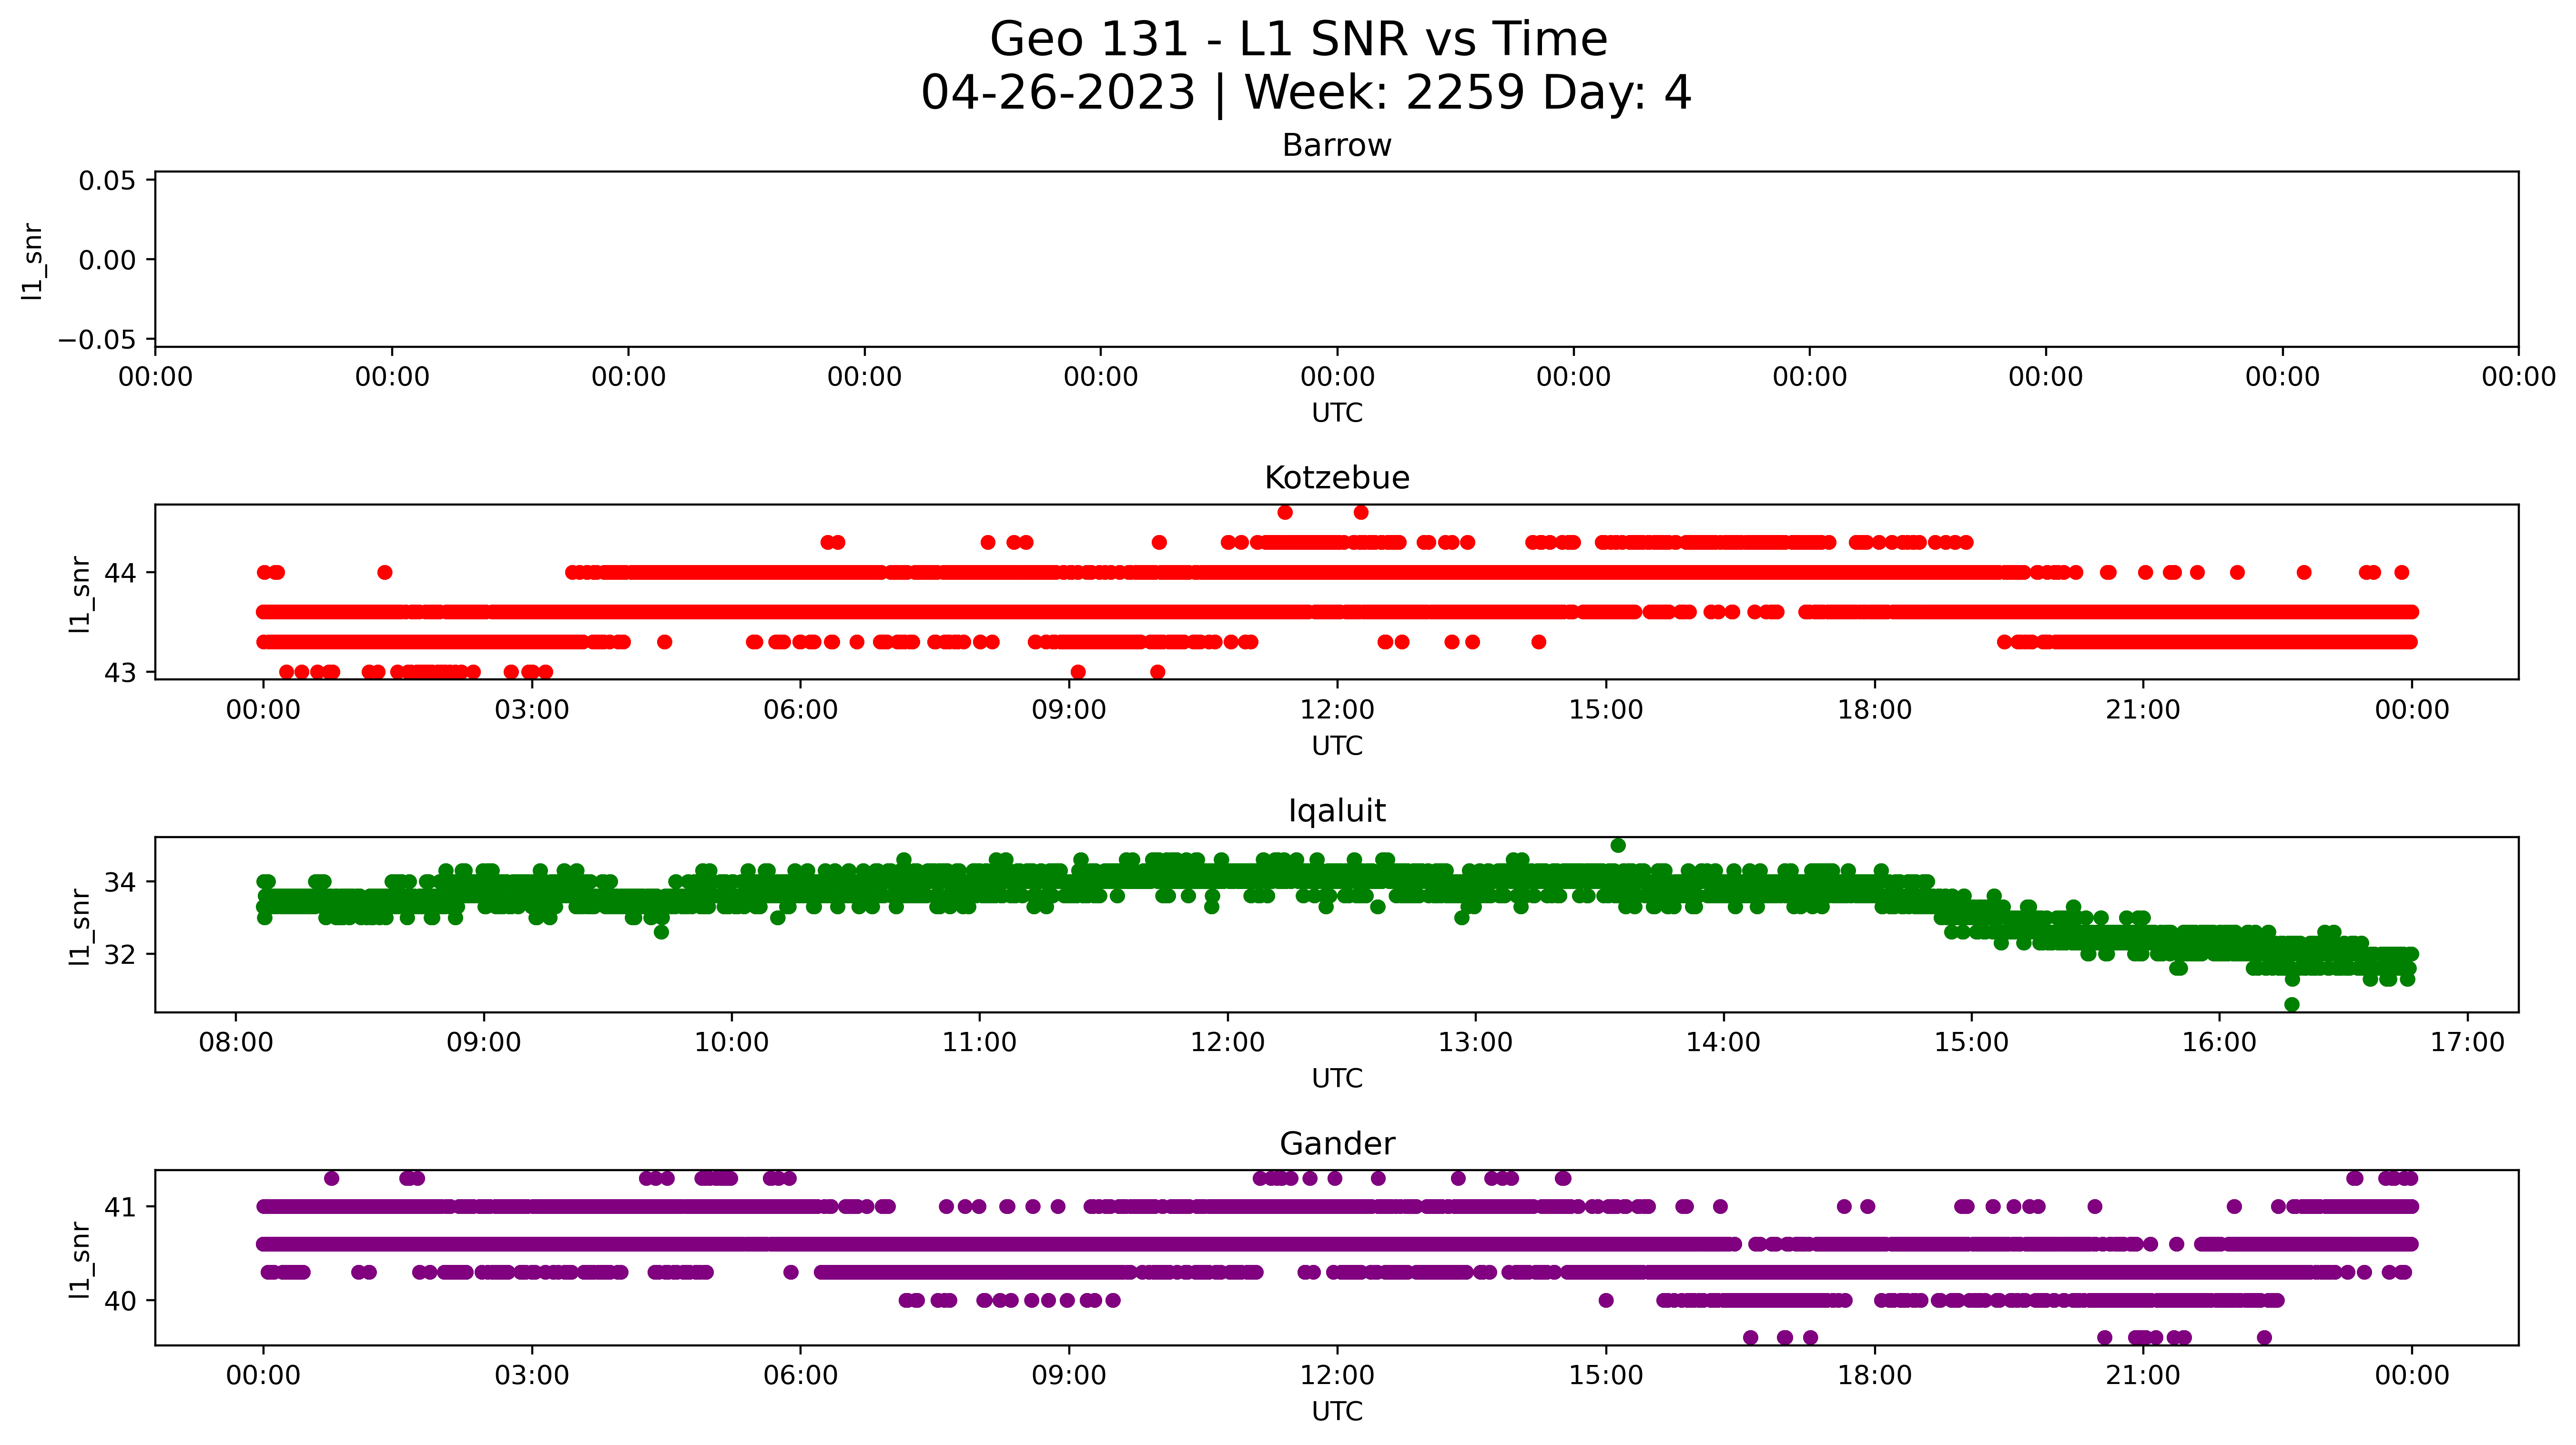Image resolution: width=2576 pixels, height=1445 pixels.
Task: Click the 15:00 tick on the Gander x-axis
Action: coord(1606,1375)
